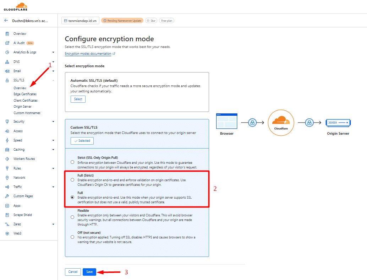
Task: Click the Custom Pages wrench icon
Action: click(x=7, y=196)
